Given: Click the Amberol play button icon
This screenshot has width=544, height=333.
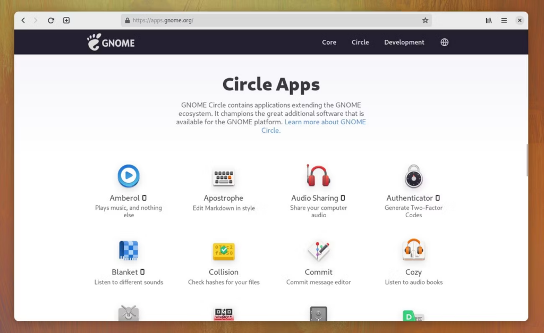Looking at the screenshot, I should (129, 176).
